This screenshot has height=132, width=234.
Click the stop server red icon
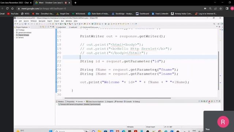[209, 101]
